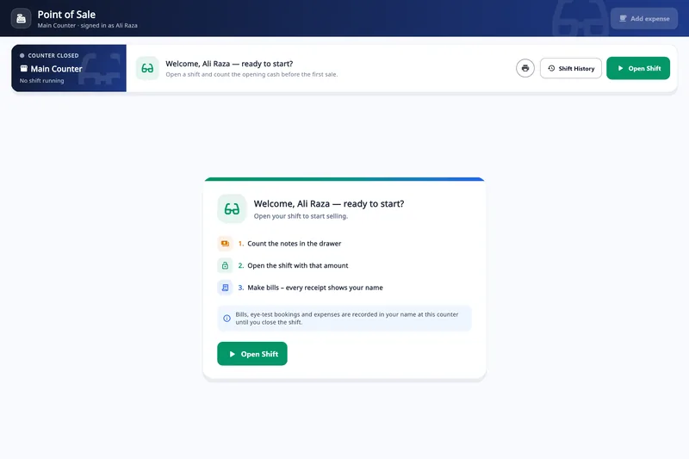Click 'COUNTER CLOSED' status label
This screenshot has height=459, width=689.
53,55
